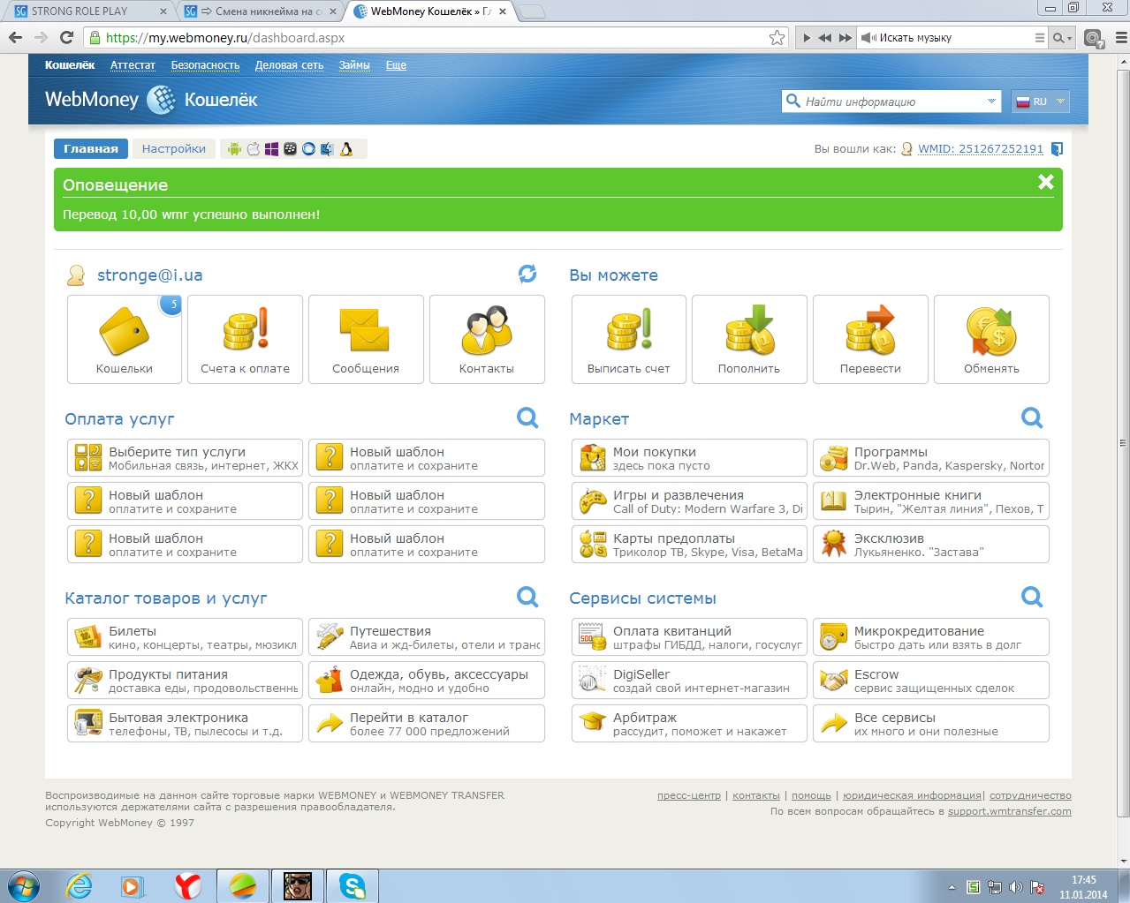Switch to Смена никнейма browser tab
The image size is (1130, 903).
[x=261, y=11]
